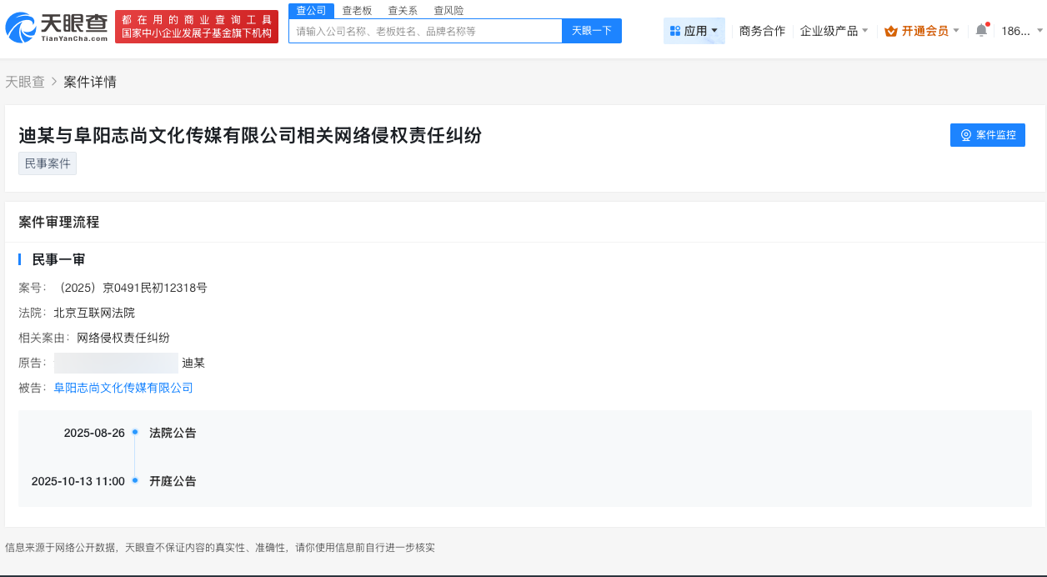1047x577 pixels.
Task: Select the 查风险 tab
Action: (x=448, y=10)
